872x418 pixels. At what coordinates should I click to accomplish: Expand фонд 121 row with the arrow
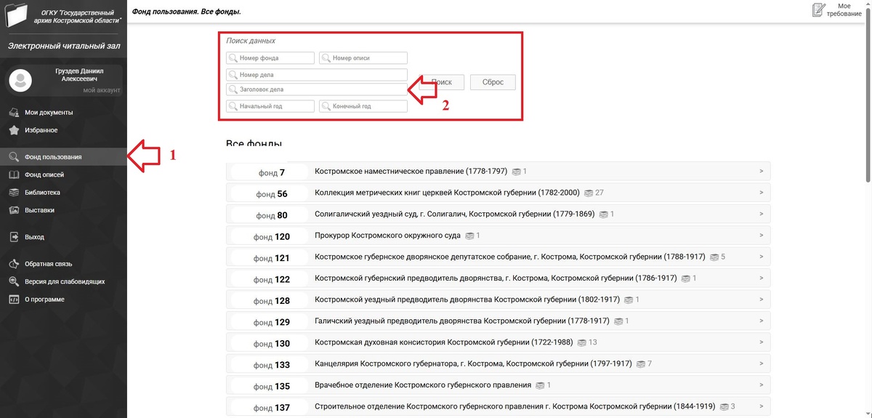coord(761,257)
